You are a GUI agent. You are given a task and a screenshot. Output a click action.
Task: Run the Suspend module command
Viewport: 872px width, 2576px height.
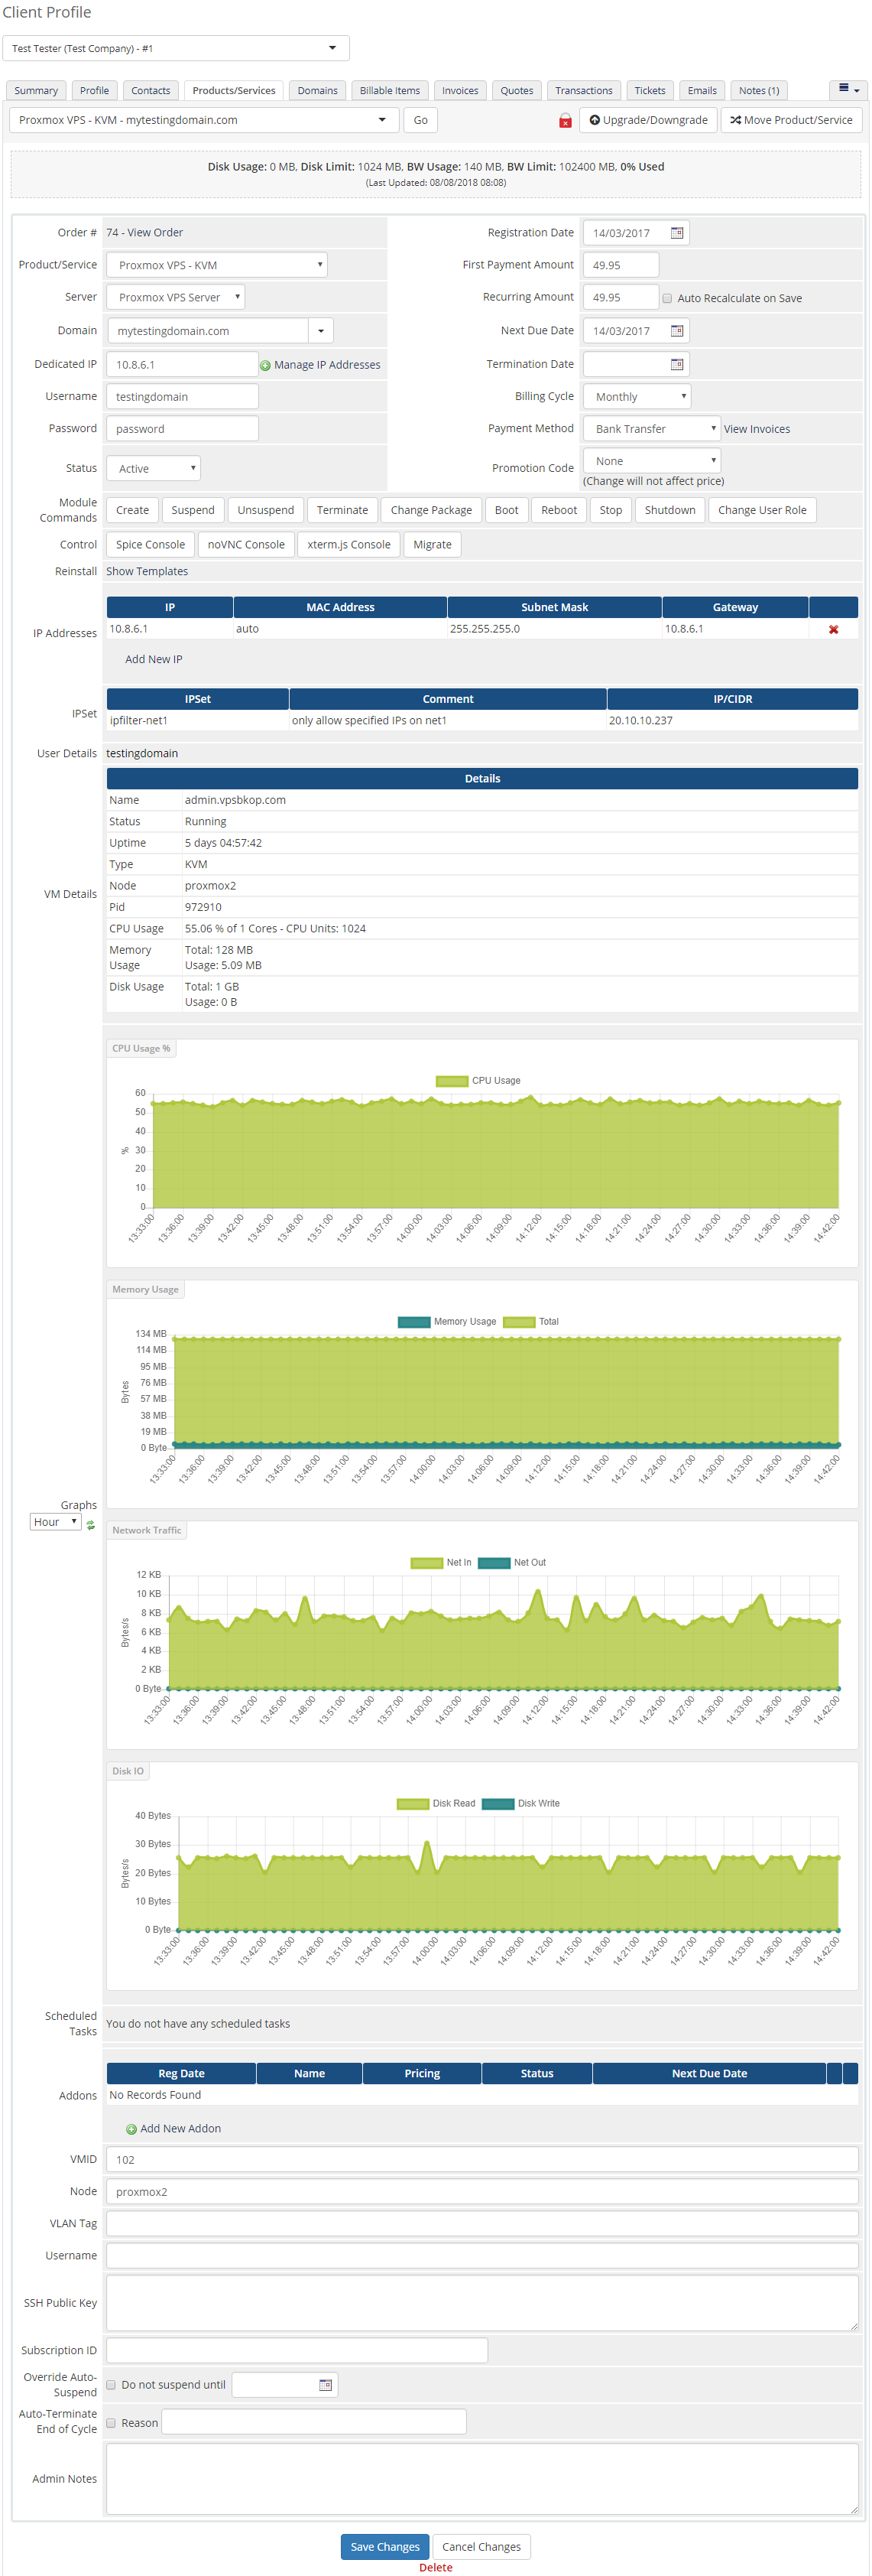tap(193, 510)
